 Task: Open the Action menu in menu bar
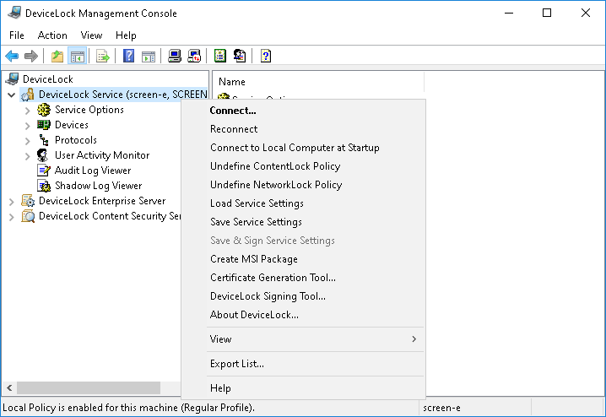(52, 35)
